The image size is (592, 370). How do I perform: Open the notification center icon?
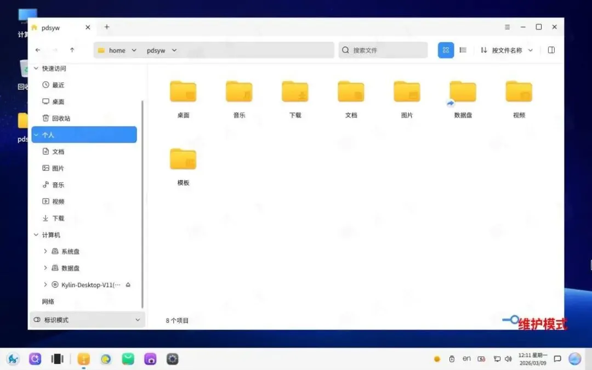tap(557, 358)
